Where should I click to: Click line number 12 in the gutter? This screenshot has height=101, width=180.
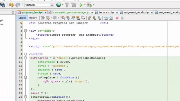click(x=20, y=66)
